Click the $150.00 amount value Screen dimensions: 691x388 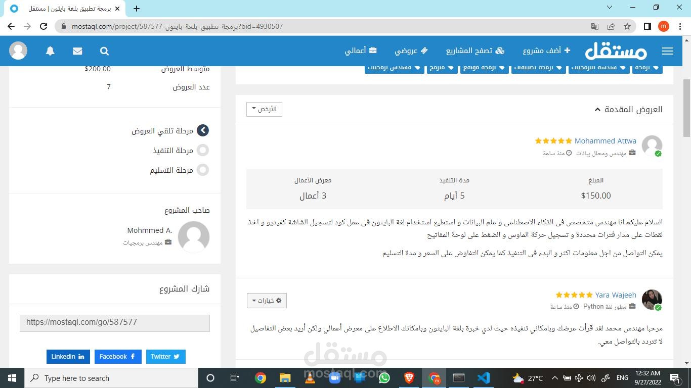coord(596,196)
